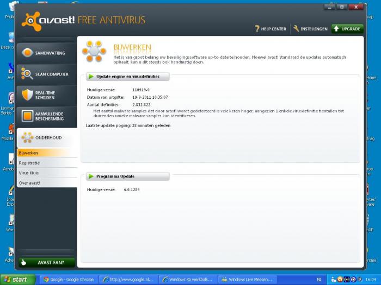Image resolution: width=381 pixels, height=285 pixels.
Task: Start Programma Update
Action: coord(128,176)
